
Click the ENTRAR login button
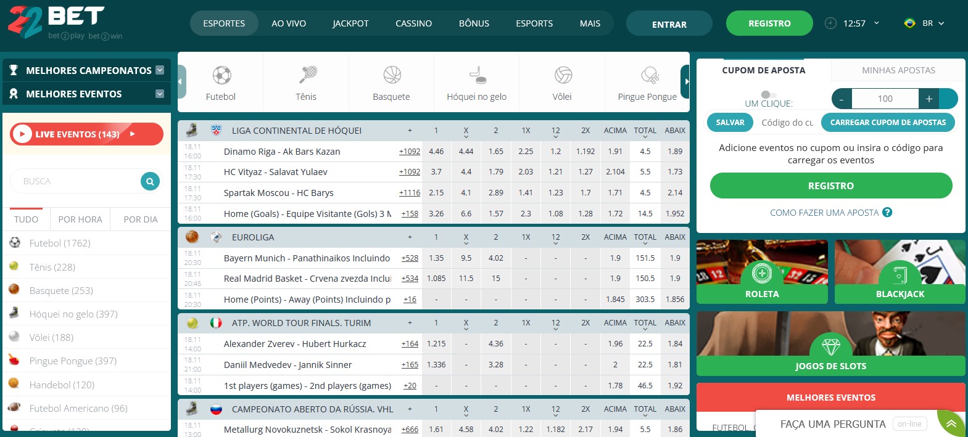coord(669,24)
